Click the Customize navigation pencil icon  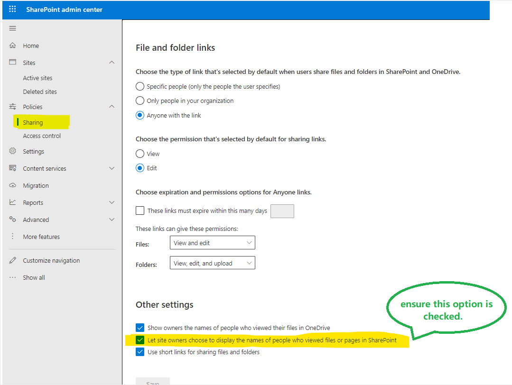click(x=12, y=260)
